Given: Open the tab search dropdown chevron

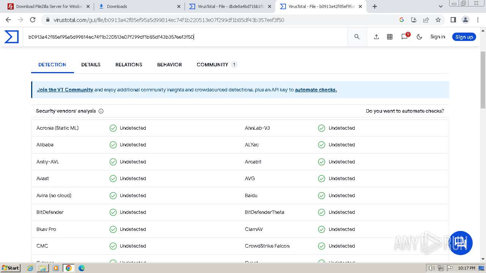Looking at the screenshot, I should point(441,6).
